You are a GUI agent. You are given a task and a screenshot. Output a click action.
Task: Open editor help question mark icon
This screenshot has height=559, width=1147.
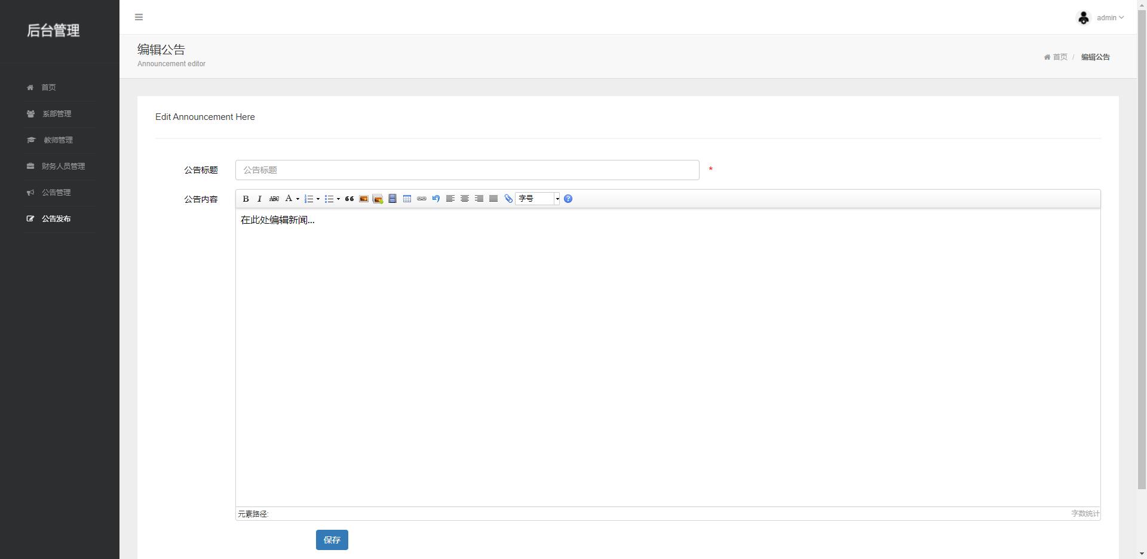568,199
